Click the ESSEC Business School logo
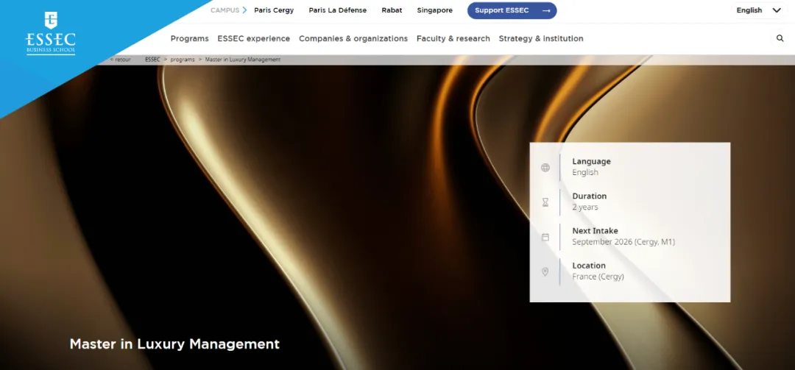The height and width of the screenshot is (370, 795). coord(50,34)
